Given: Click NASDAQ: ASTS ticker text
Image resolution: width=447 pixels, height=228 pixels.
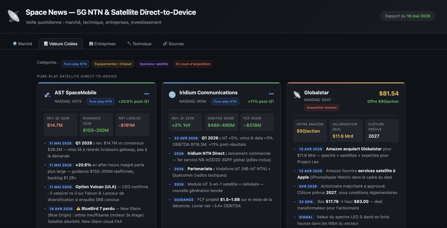Looking at the screenshot, I should click(x=68, y=101).
